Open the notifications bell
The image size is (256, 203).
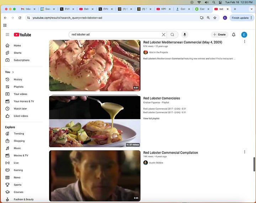[234, 34]
